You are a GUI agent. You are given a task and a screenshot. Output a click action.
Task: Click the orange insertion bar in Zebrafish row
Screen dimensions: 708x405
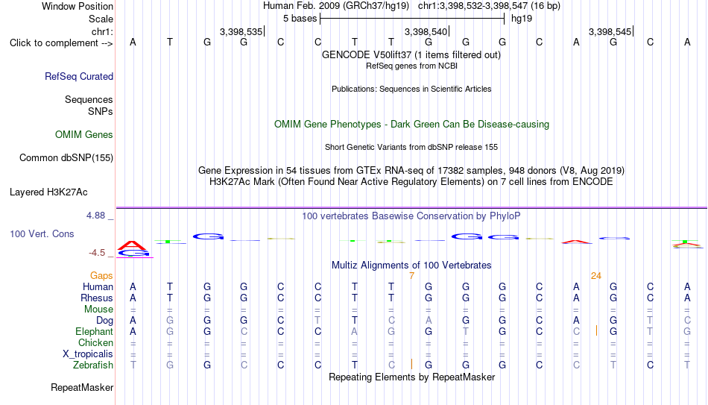(412, 364)
